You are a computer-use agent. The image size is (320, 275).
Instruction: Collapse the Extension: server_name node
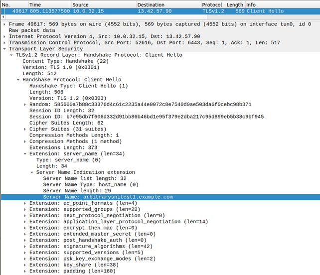click(25, 154)
